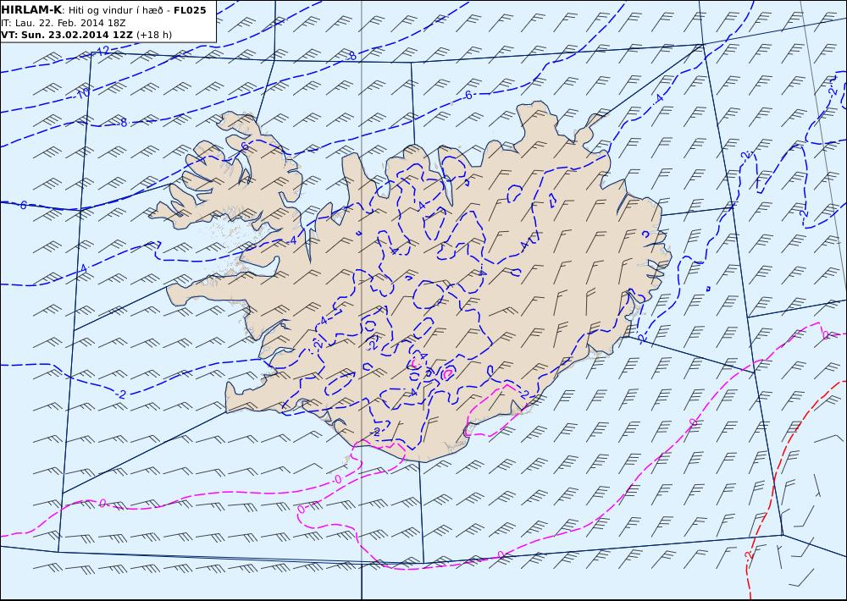Select the -10 isotherm contour label
847x601 pixels.
tap(82, 93)
